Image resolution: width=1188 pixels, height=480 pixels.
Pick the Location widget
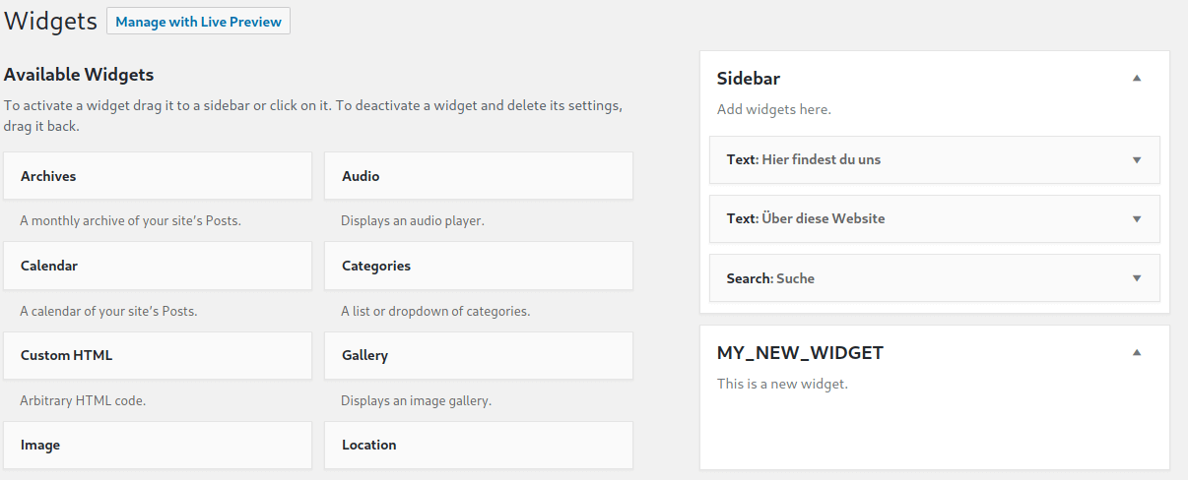479,445
